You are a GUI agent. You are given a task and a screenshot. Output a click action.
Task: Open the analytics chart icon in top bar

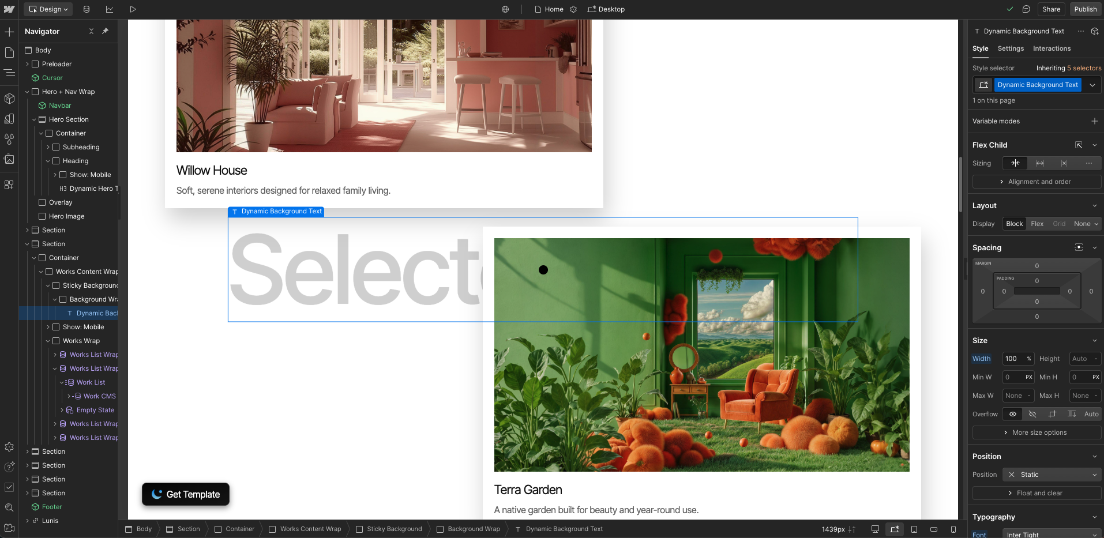click(x=110, y=9)
